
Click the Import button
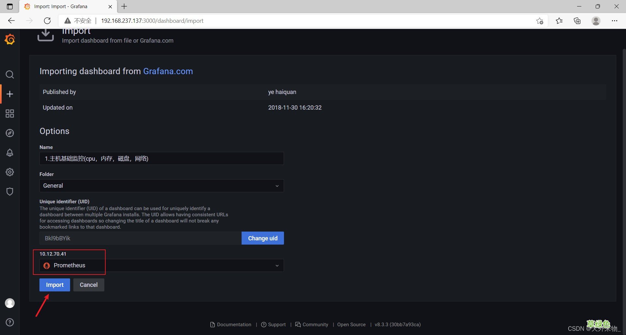coord(55,285)
